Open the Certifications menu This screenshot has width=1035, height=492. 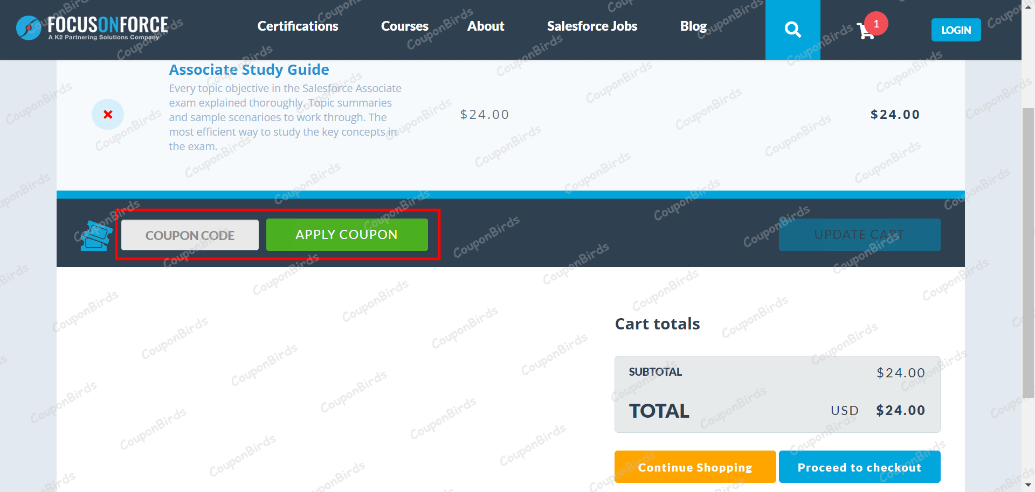click(298, 26)
